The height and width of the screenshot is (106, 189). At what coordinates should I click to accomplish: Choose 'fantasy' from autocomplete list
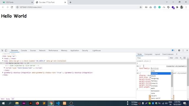[161, 81]
